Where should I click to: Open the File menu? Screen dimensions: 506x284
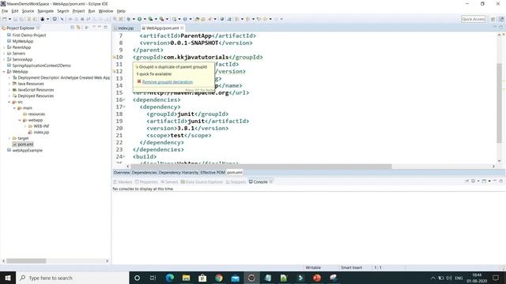tap(5, 11)
